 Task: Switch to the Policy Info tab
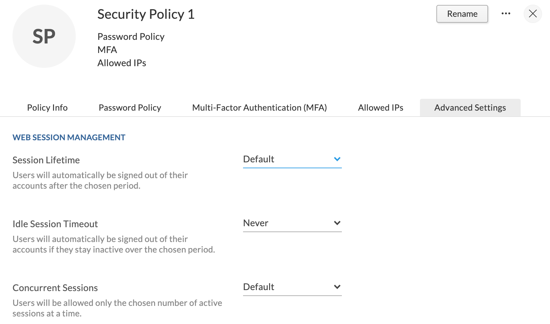pyautogui.click(x=47, y=108)
